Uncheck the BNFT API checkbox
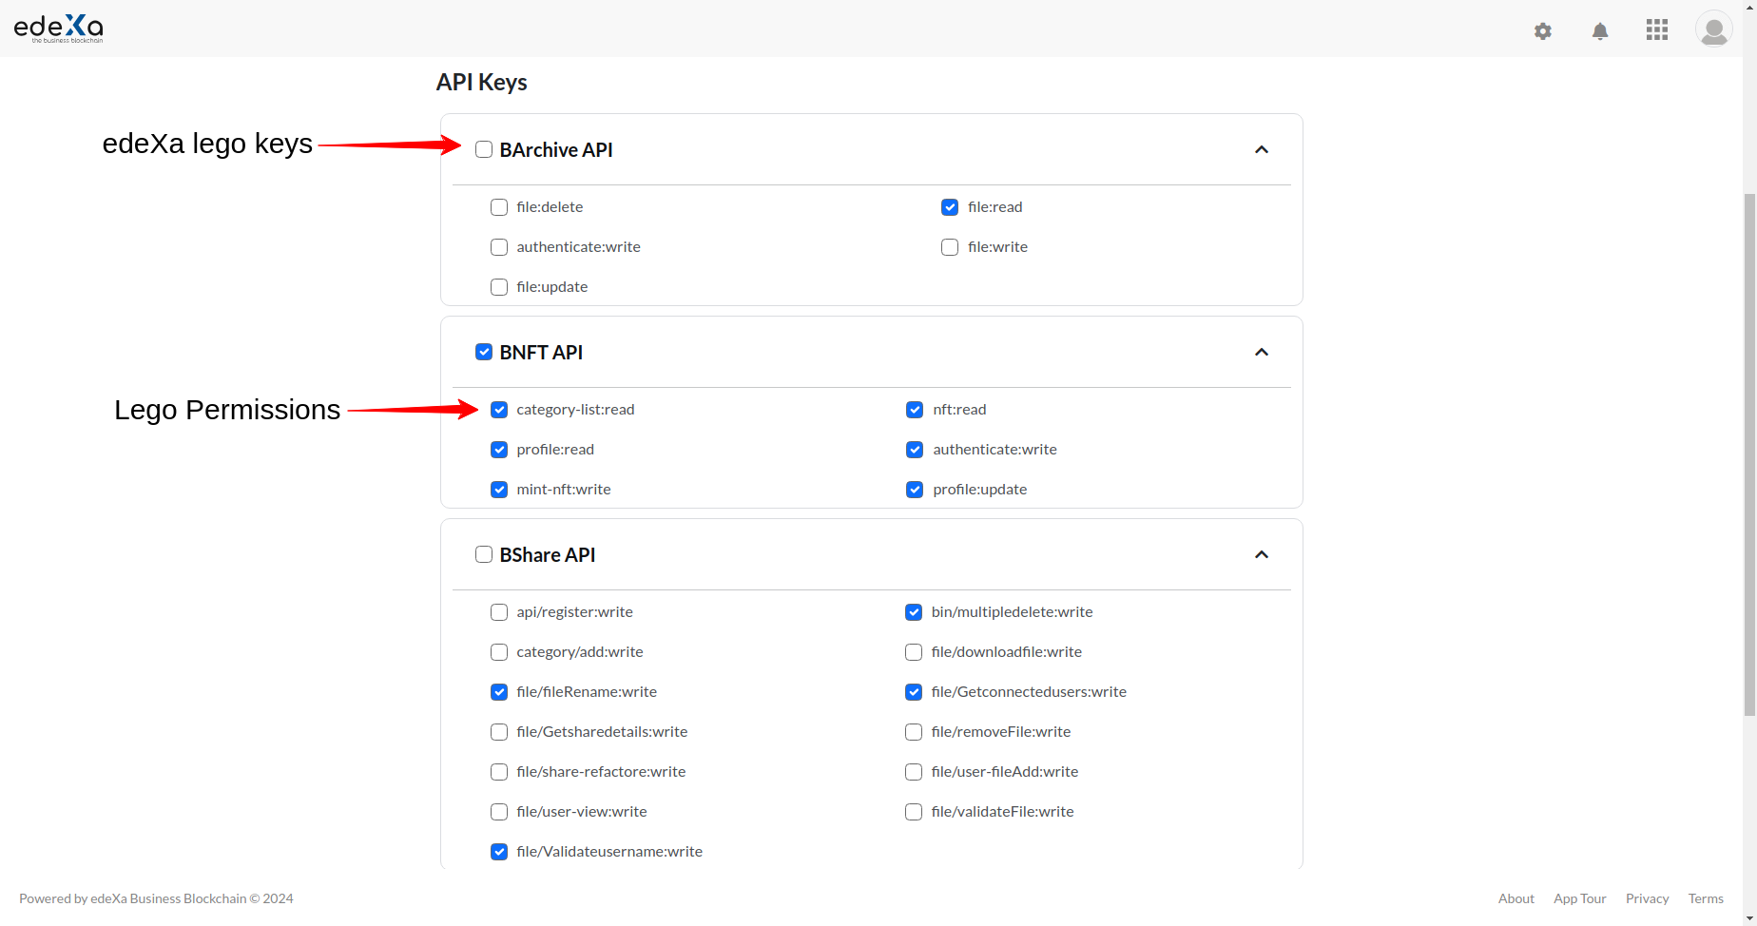 pos(484,352)
